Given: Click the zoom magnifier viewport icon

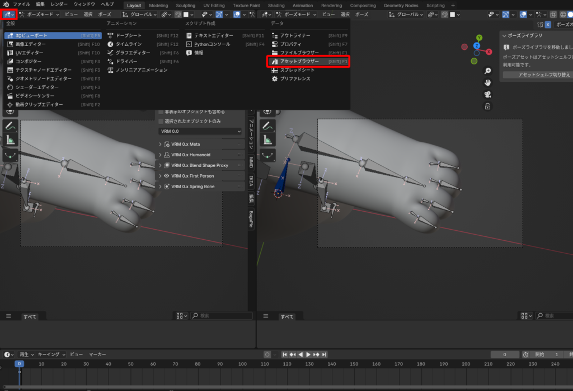Looking at the screenshot, I should point(487,71).
